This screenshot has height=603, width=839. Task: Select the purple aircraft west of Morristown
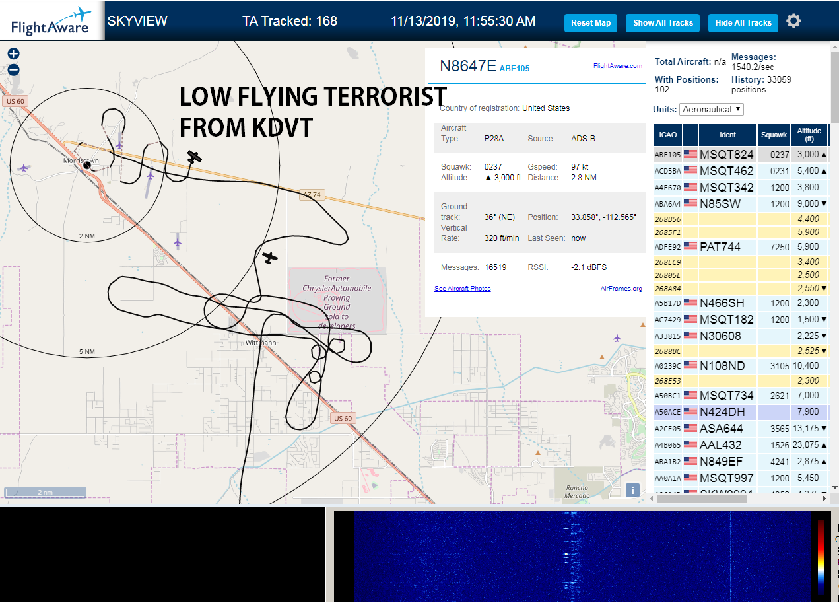[x=24, y=168]
